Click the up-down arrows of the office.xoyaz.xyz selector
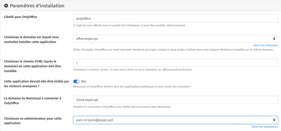The height and width of the screenshot is (131, 281). click(x=274, y=39)
